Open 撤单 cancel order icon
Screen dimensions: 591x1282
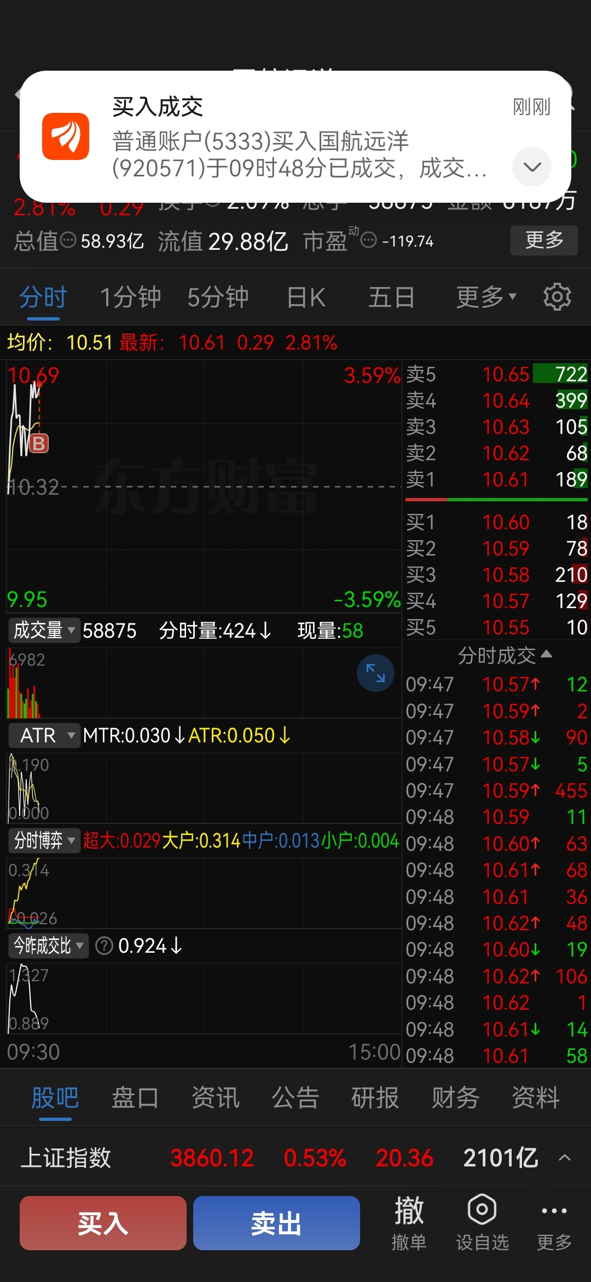click(x=409, y=1223)
